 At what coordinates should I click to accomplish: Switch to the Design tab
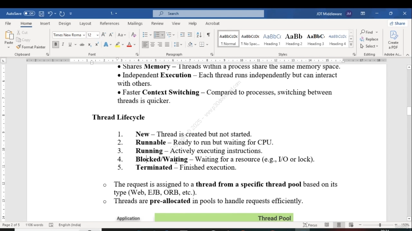click(65, 23)
